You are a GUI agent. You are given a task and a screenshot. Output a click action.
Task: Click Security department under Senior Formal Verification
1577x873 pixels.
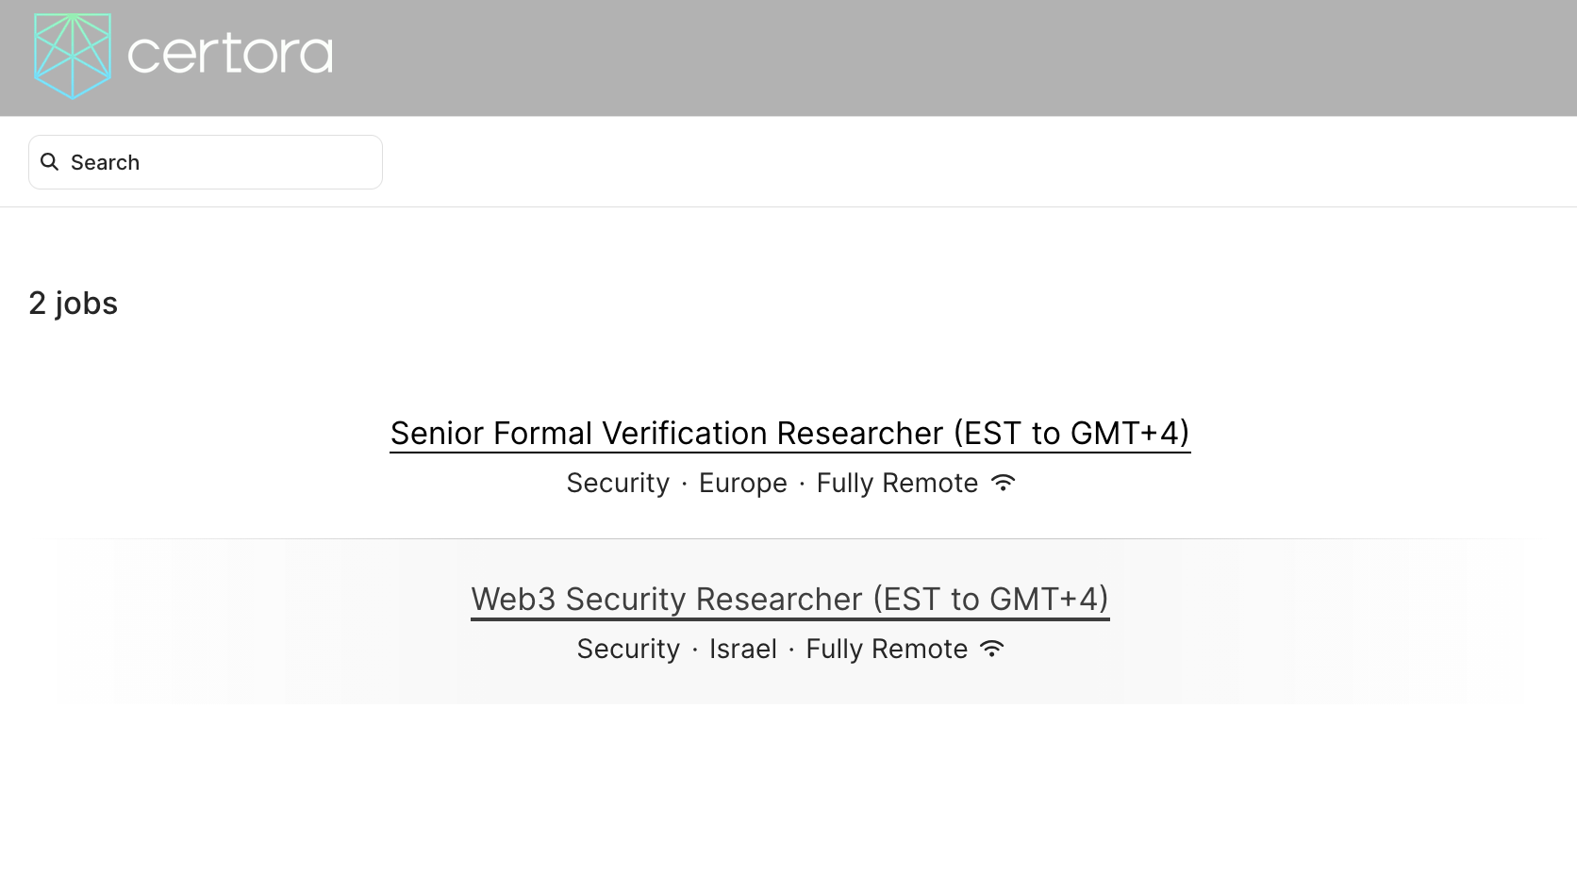[x=617, y=483]
